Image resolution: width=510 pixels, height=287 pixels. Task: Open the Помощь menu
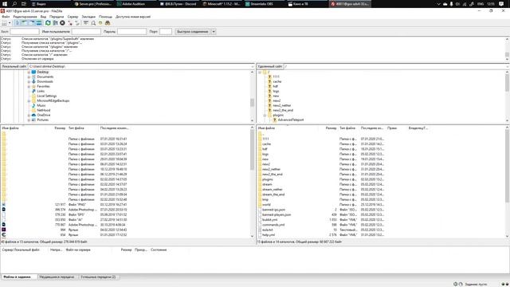point(105,17)
